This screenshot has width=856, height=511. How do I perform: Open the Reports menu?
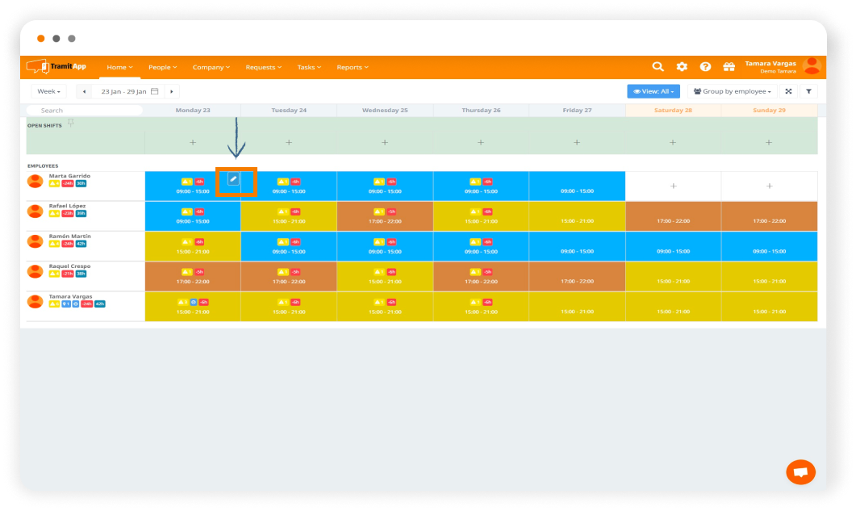pyautogui.click(x=352, y=68)
